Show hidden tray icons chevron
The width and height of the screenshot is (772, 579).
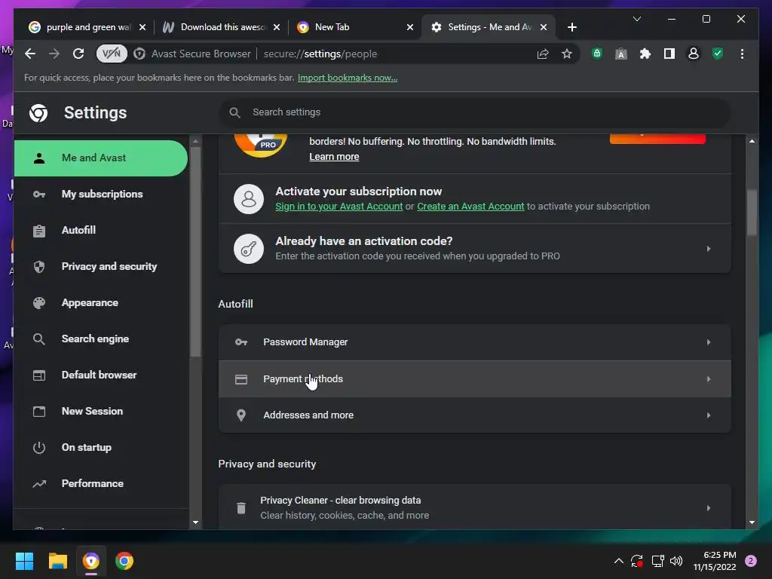(x=619, y=561)
